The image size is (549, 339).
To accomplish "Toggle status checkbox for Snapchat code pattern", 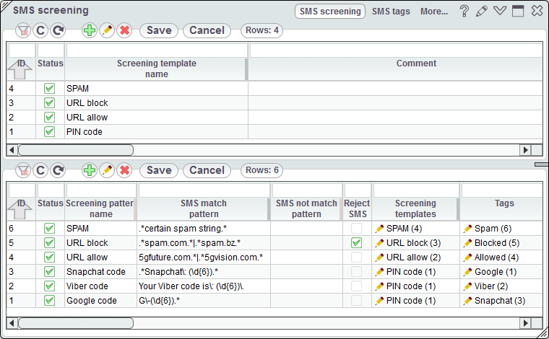I will coord(49,271).
